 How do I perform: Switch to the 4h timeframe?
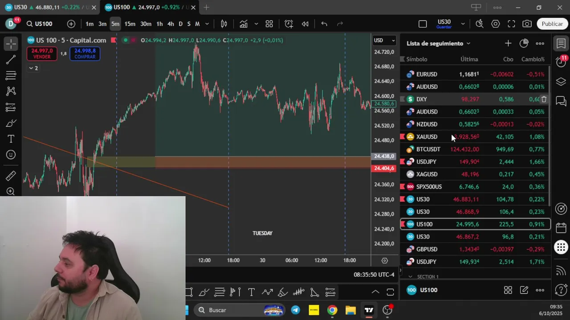(171, 24)
